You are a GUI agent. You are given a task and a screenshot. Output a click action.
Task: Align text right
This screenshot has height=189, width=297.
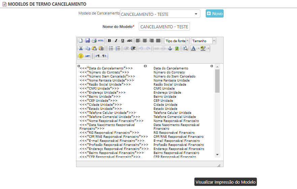coord(151,40)
